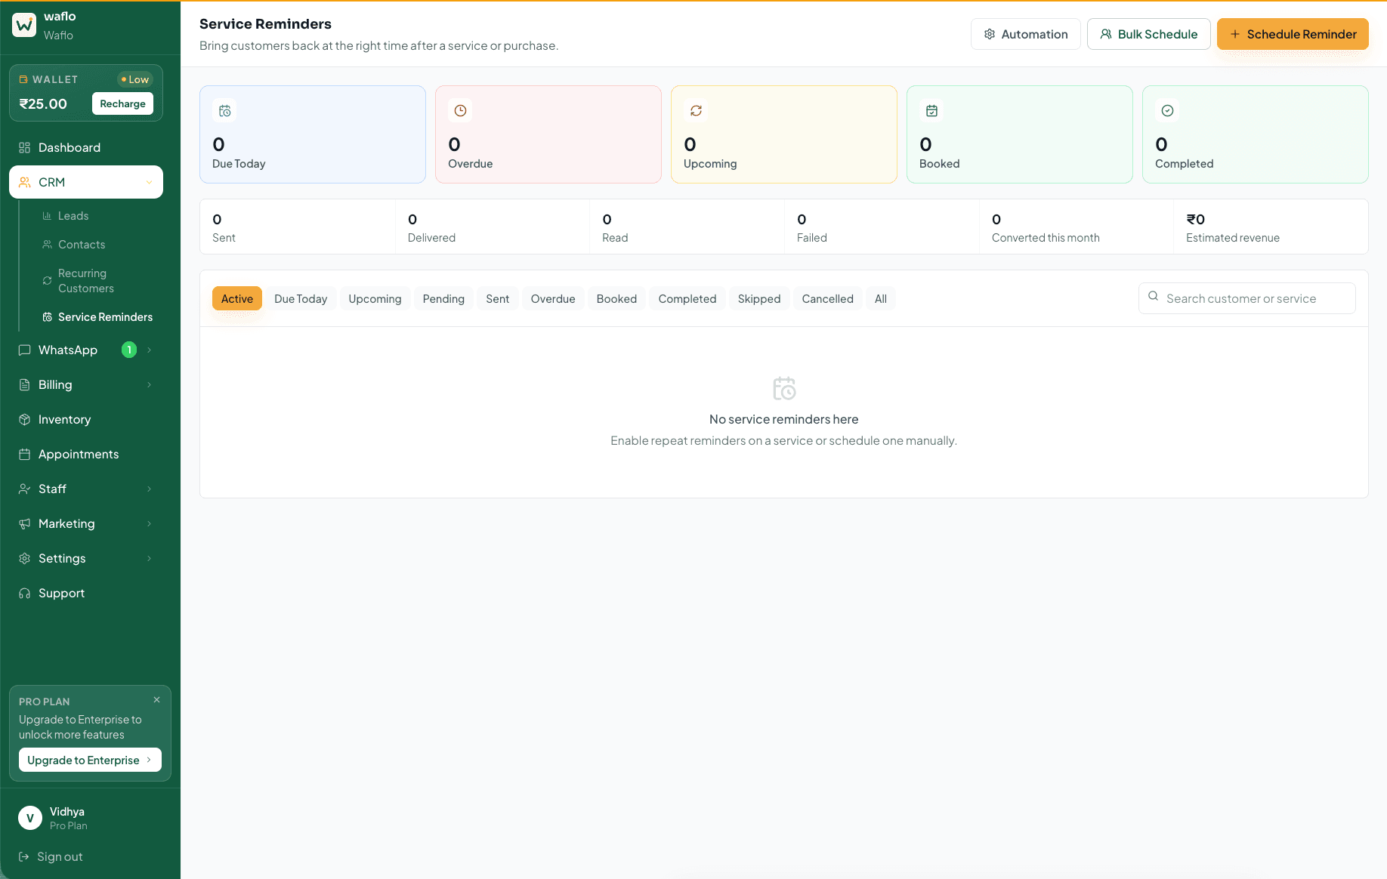Open Service Reminders in the sidebar

tap(97, 317)
